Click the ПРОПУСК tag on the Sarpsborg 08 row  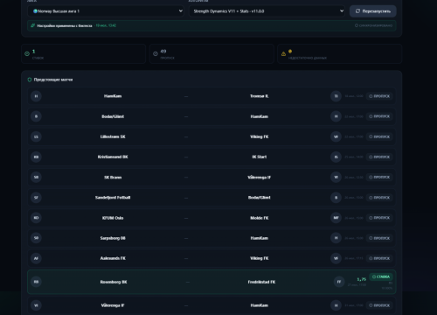379,238
